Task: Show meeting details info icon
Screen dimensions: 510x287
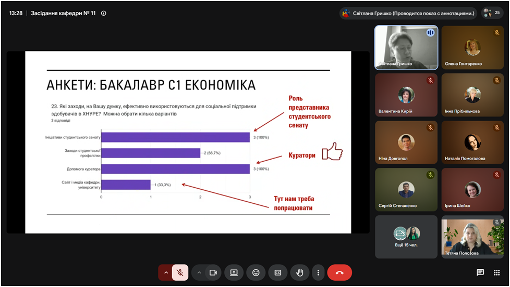Action: [104, 14]
